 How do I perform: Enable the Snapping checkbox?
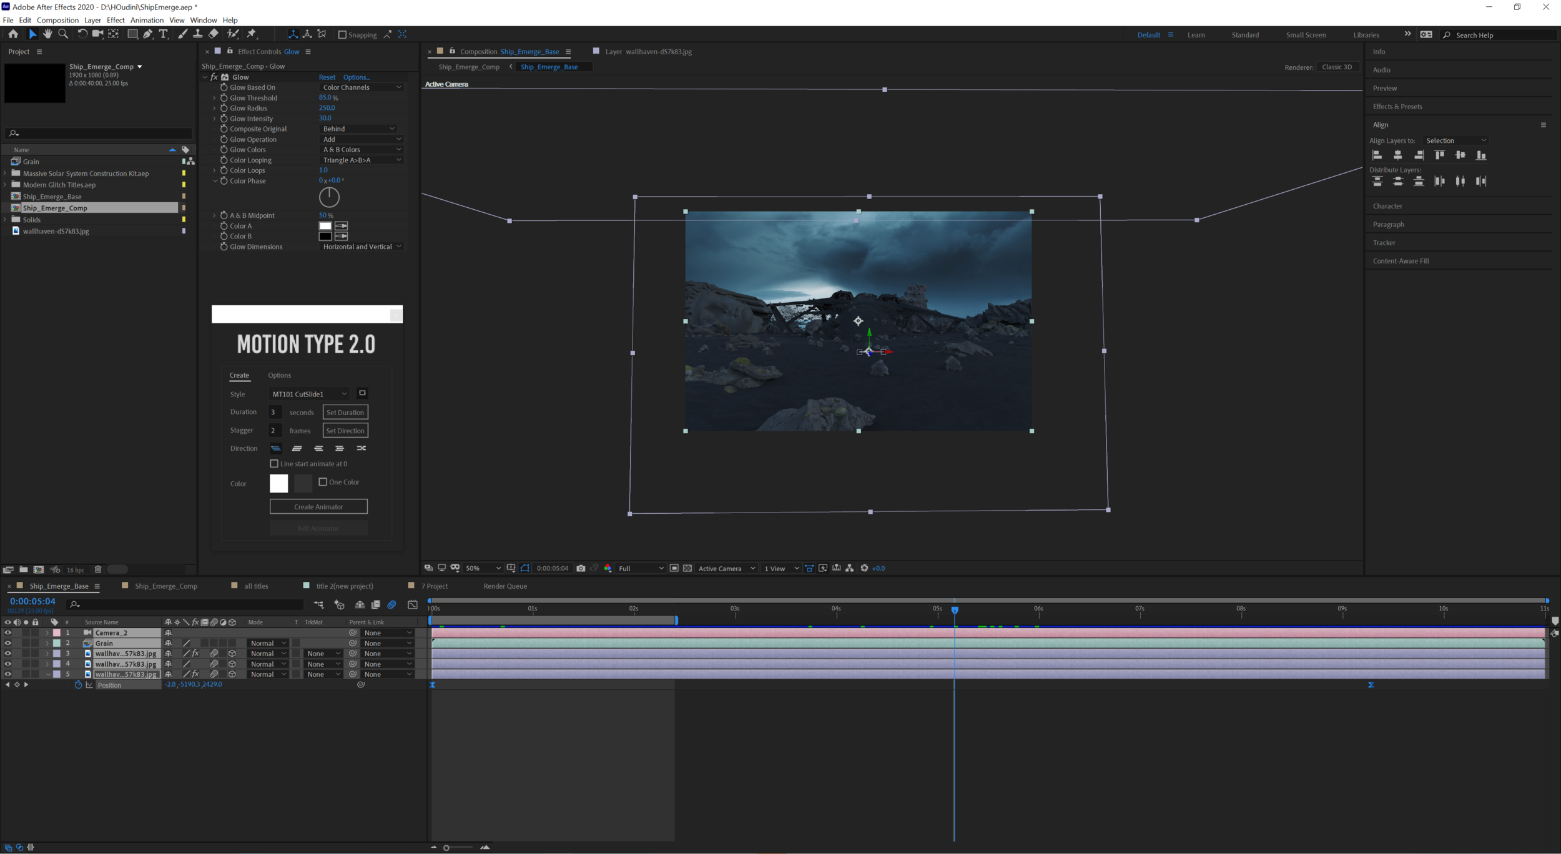(343, 34)
